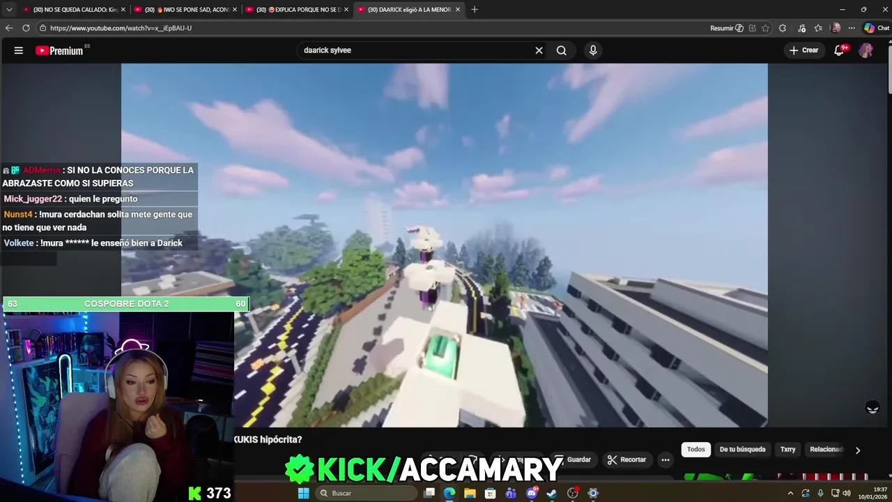
Task: Click the Guardar button under the video
Action: pos(573,459)
